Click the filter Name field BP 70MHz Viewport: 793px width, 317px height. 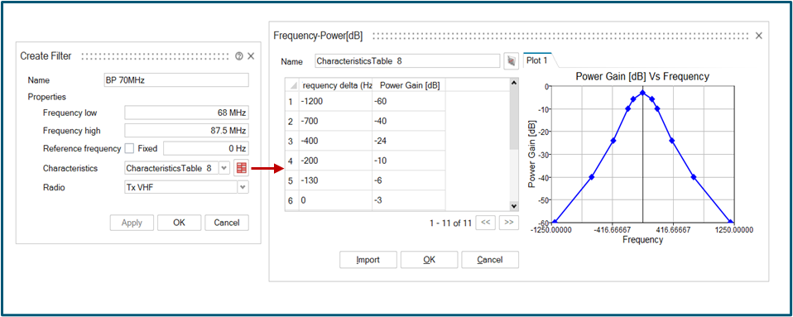coord(176,80)
